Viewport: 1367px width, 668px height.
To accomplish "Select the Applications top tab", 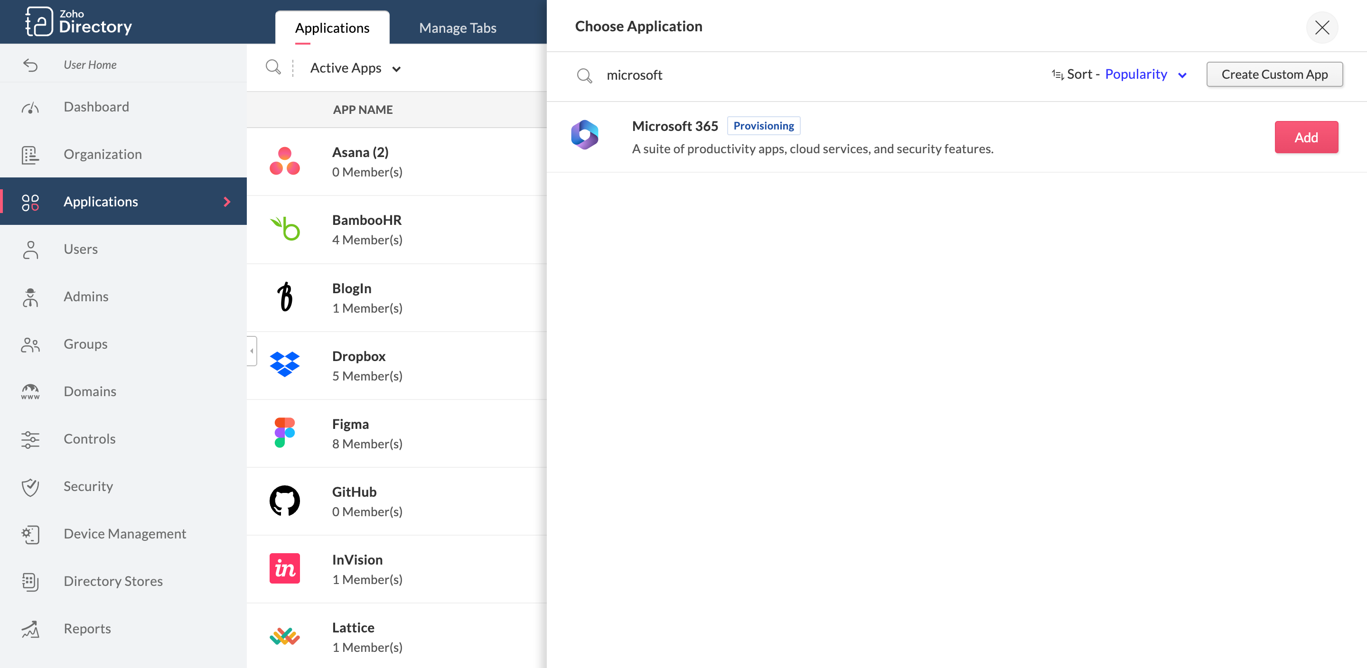I will (x=332, y=28).
